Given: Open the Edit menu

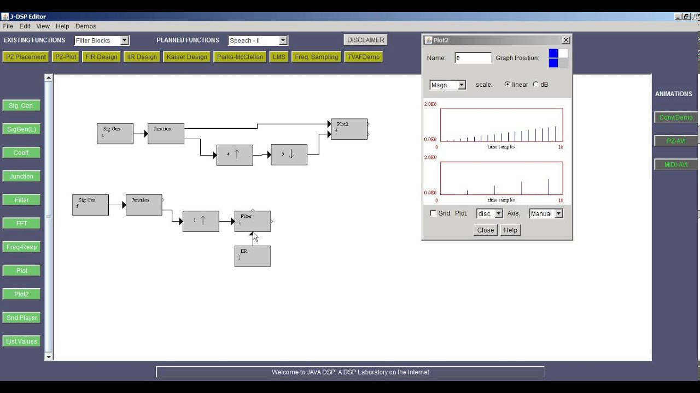Looking at the screenshot, I should coord(25,26).
